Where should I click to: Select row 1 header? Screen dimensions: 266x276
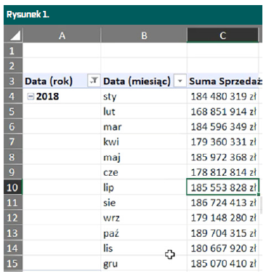pos(13,51)
